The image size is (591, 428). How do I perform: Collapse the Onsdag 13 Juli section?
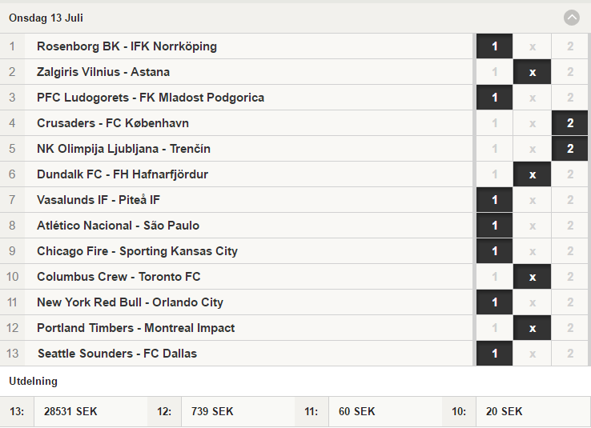(572, 18)
